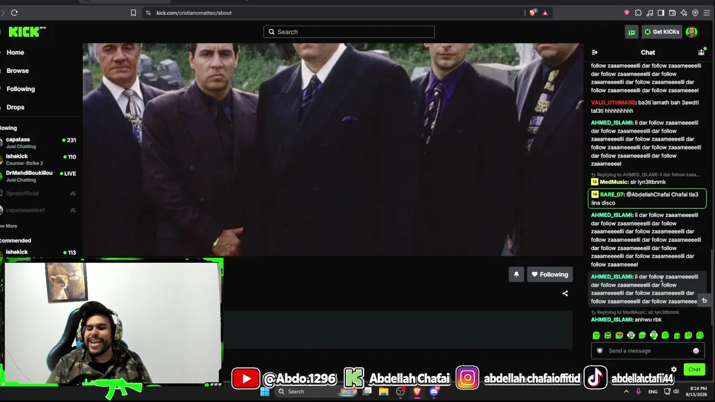Click the Brave Rewards triangle icon
This screenshot has width=715, height=402.
545,13
